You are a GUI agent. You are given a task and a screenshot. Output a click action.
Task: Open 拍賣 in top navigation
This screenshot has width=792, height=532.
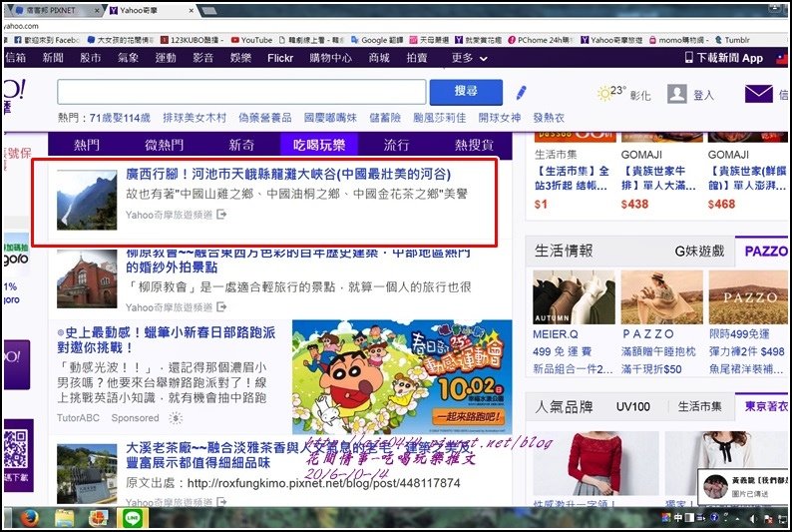pos(417,58)
